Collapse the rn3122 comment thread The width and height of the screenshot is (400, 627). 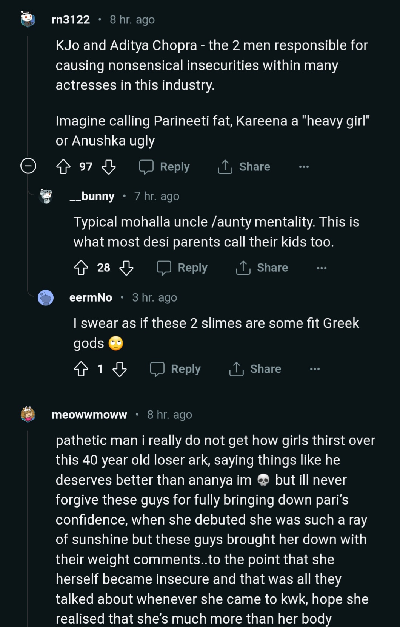28,166
